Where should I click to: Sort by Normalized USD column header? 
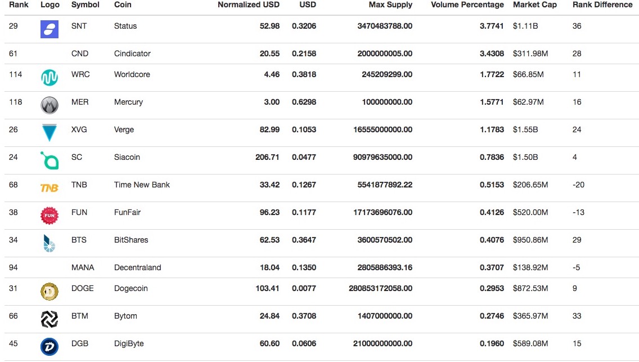248,5
